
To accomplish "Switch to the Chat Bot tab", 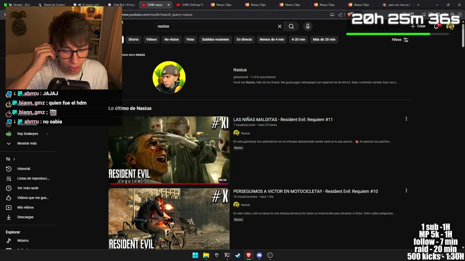I will pyautogui.click(x=122, y=5).
